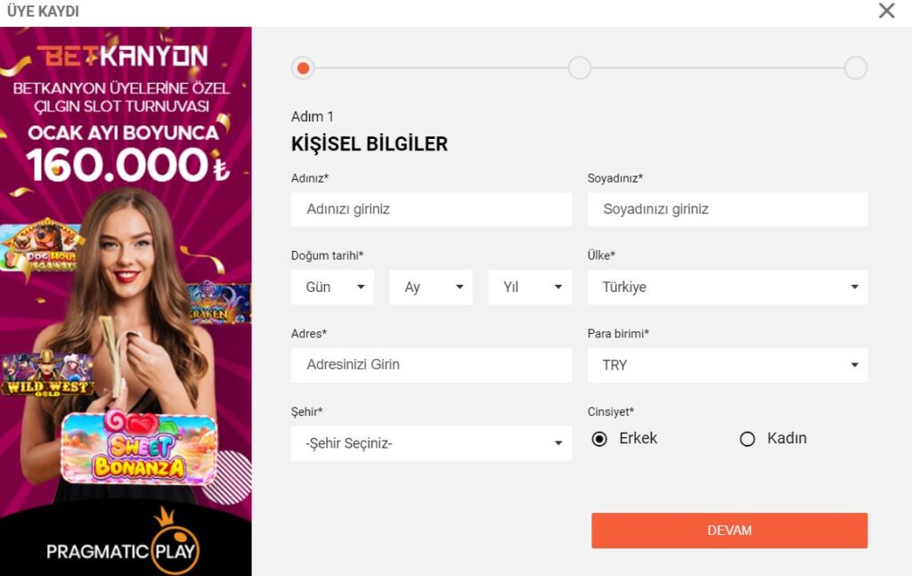Select the Adresinizi Girin address field
912x576 pixels.
coord(431,365)
